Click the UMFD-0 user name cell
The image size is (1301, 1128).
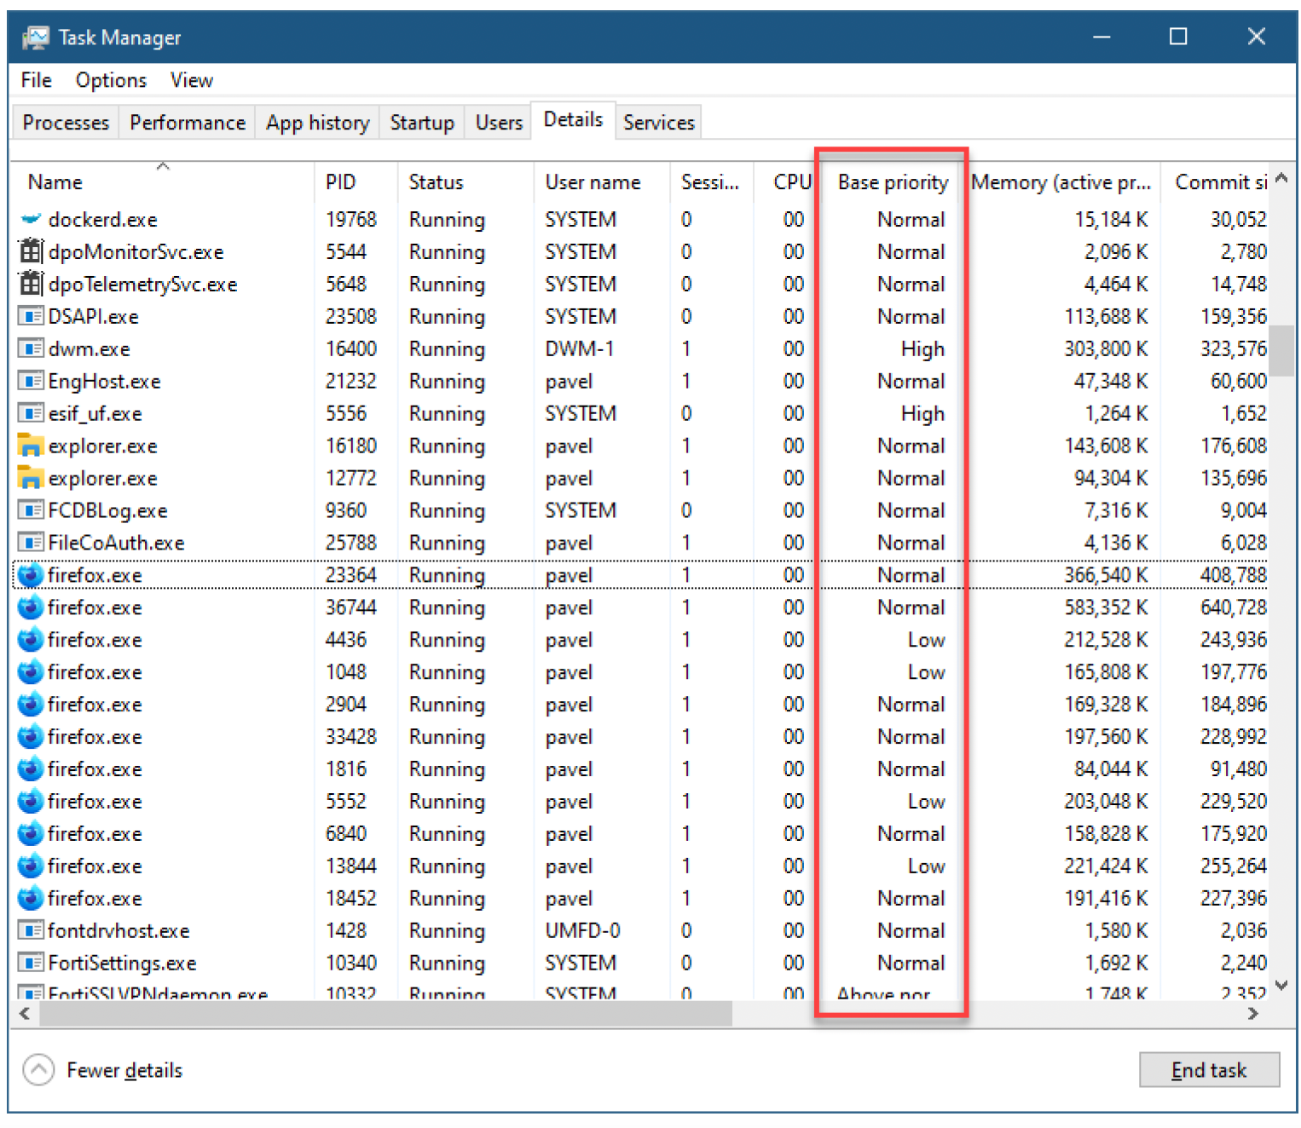tap(583, 930)
